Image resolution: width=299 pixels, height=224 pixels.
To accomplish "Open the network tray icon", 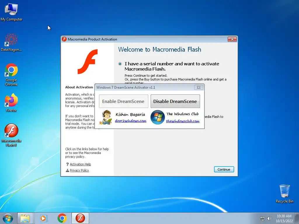I will (263, 218).
